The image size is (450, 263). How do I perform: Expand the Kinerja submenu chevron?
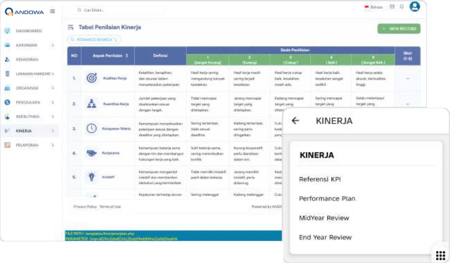coord(53,131)
